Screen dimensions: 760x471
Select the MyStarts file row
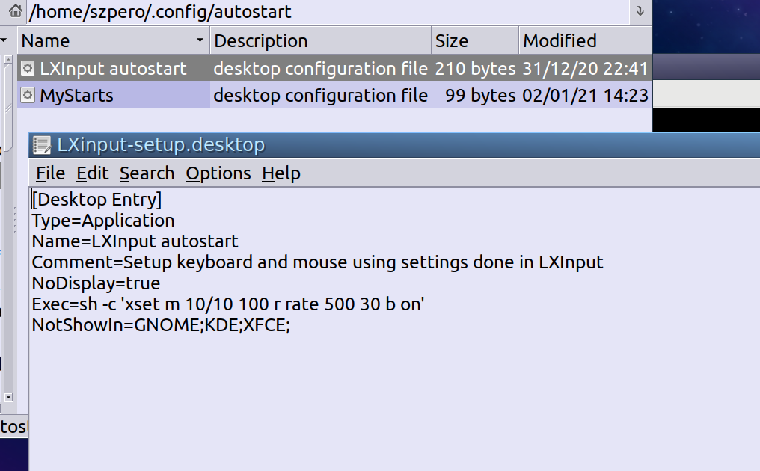(334, 96)
